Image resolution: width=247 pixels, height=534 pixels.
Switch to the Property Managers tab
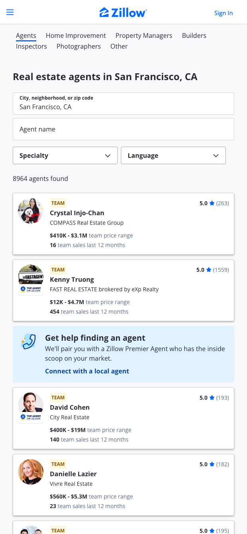click(144, 35)
